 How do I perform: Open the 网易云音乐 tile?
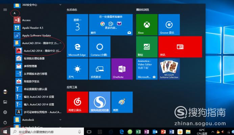pos(77,102)
